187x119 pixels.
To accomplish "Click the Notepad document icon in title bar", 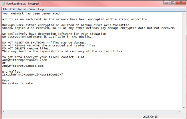I will (4, 4).
